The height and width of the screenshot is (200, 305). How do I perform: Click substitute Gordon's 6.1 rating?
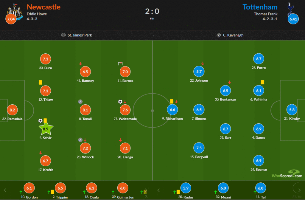pyautogui.click(x=29, y=188)
